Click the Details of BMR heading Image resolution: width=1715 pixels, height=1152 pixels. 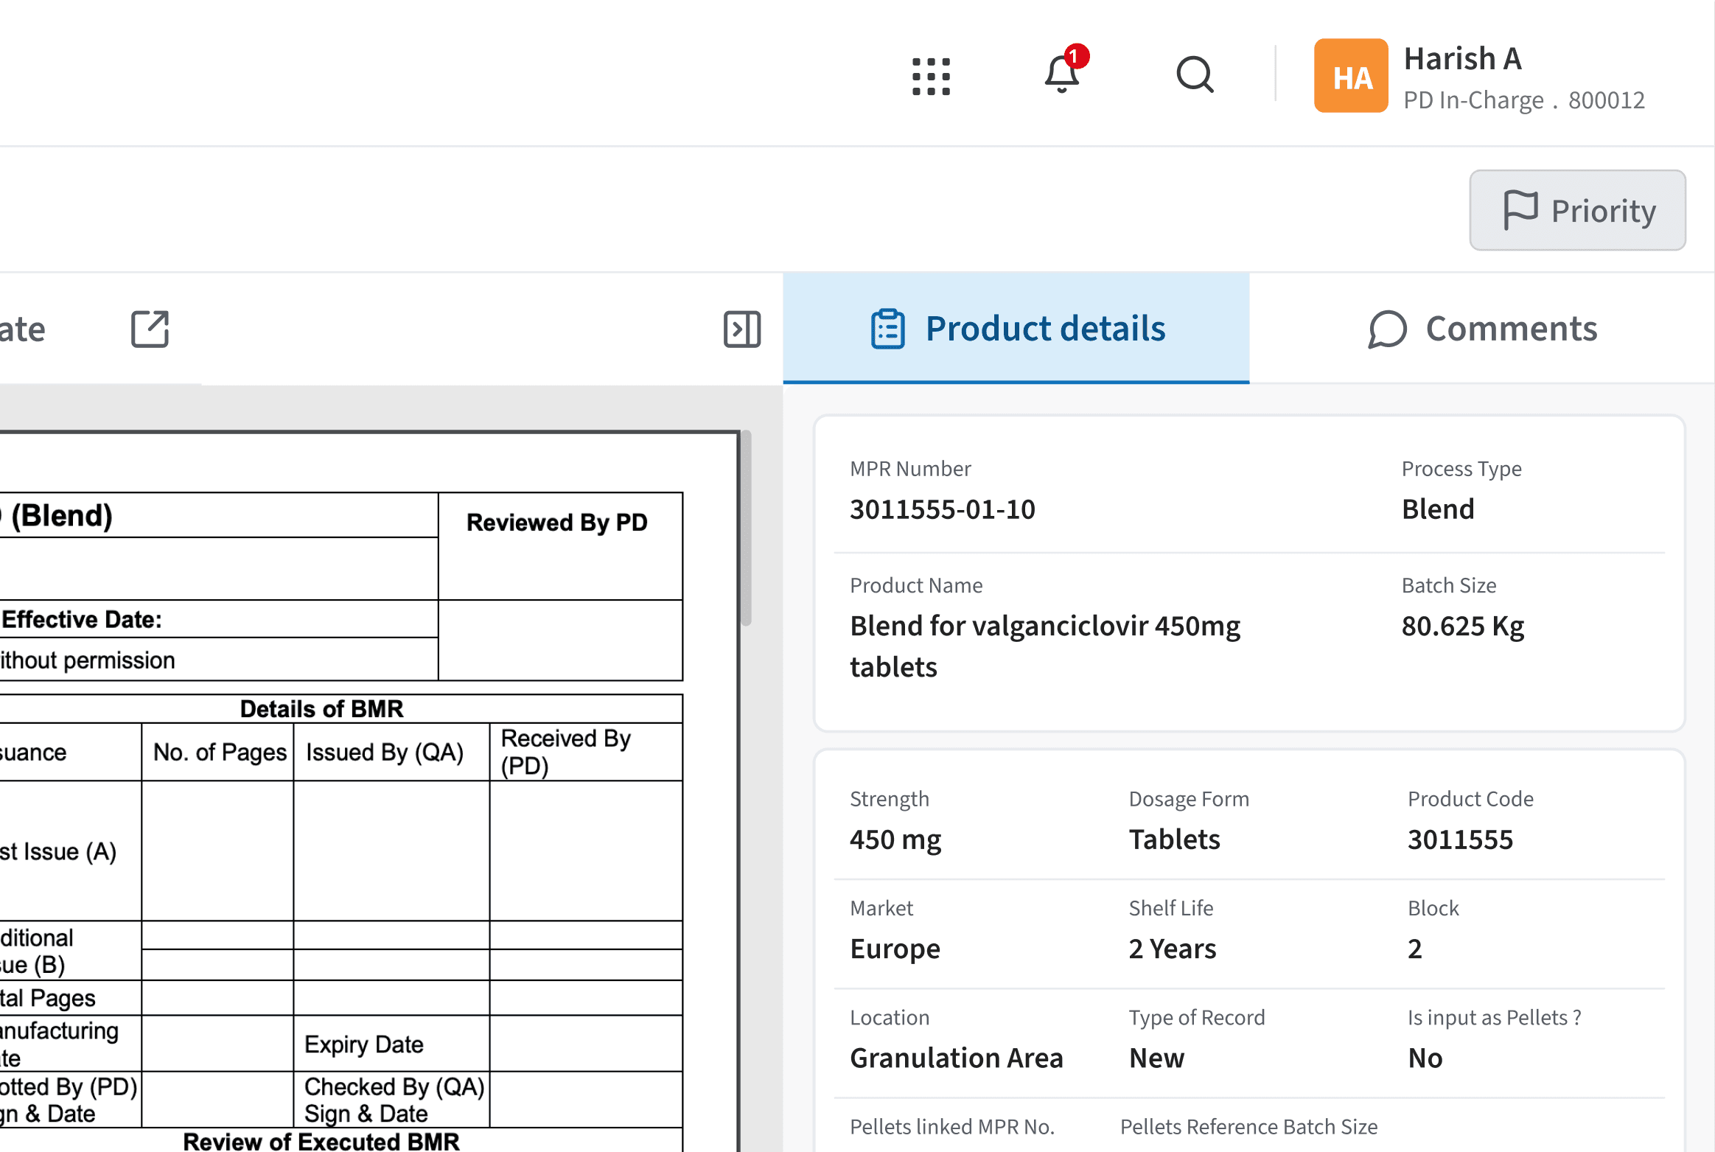click(x=321, y=708)
